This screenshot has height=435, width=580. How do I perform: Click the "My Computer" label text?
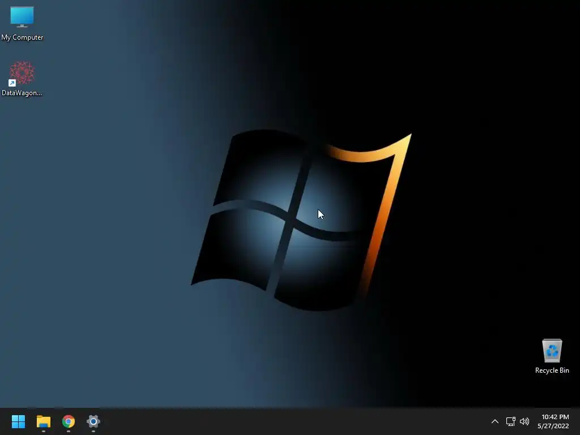pyautogui.click(x=22, y=37)
